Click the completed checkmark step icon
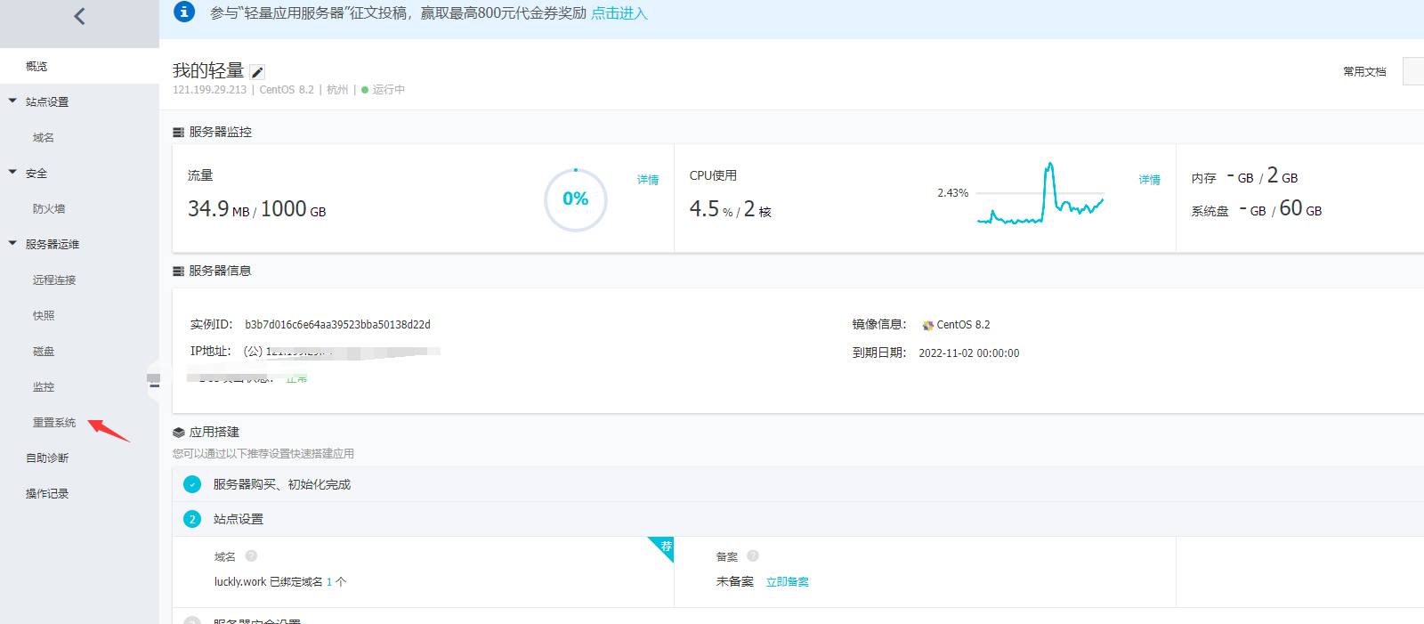The height and width of the screenshot is (624, 1424). tap(192, 484)
